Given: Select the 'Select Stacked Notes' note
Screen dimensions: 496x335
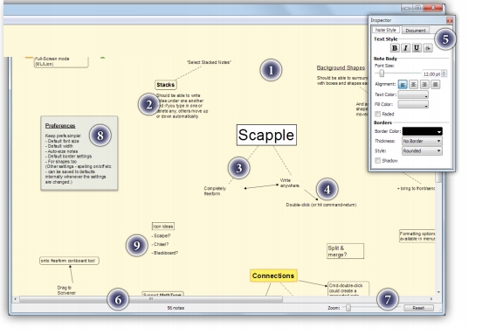Looking at the screenshot, I should [209, 62].
